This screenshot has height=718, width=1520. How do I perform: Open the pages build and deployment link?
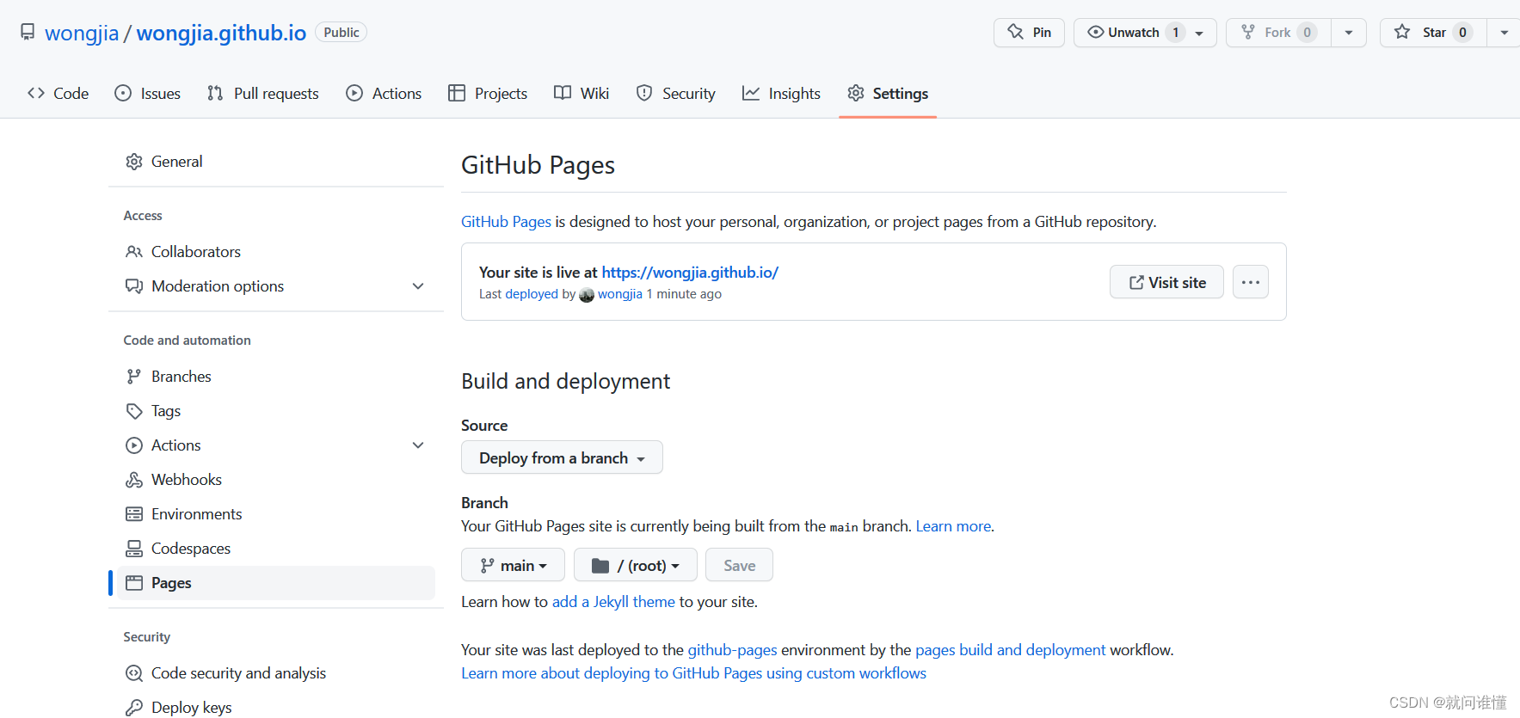pyautogui.click(x=1011, y=650)
